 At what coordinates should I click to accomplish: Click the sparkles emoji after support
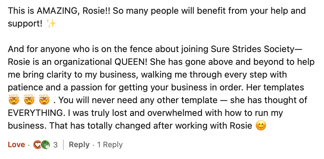click(x=51, y=24)
